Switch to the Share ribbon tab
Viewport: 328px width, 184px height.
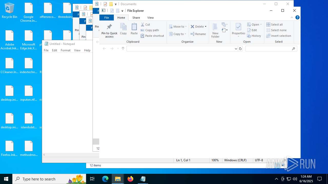point(136,18)
